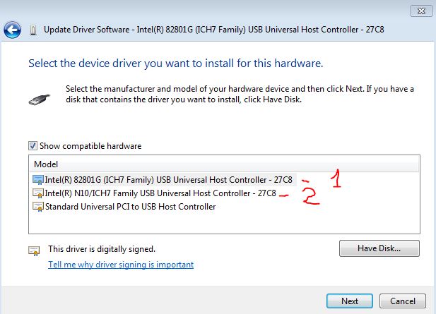The height and width of the screenshot is (314, 436).
Task: Click icon beside Intel 82801G driver entry
Action: click(x=38, y=180)
